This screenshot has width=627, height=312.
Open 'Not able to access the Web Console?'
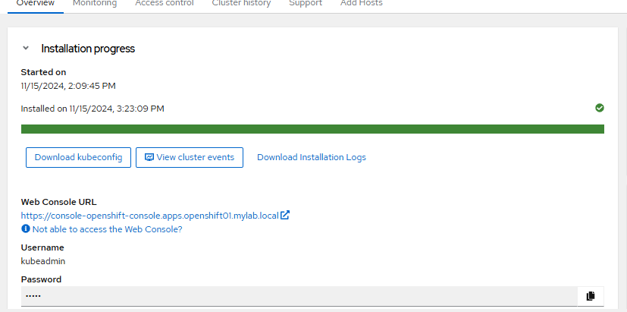click(107, 228)
